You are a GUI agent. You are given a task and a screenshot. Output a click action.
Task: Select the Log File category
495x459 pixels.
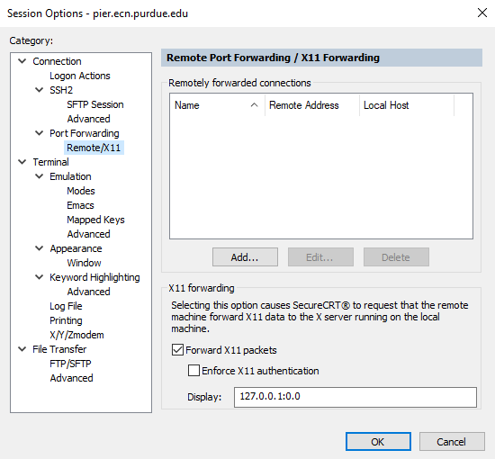tap(66, 306)
